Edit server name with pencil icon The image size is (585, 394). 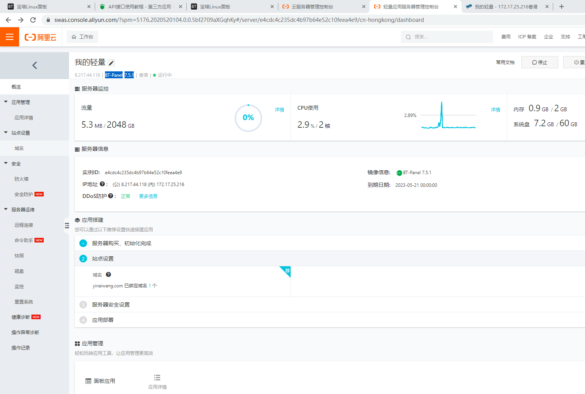111,63
